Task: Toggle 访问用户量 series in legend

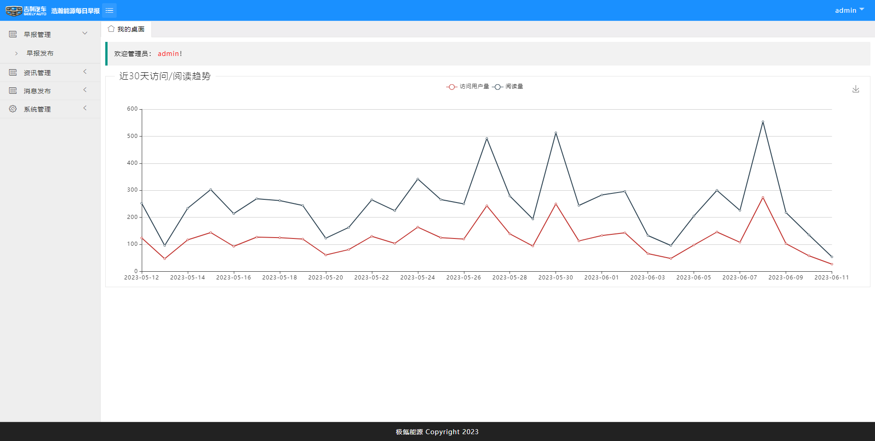Action: (x=468, y=86)
